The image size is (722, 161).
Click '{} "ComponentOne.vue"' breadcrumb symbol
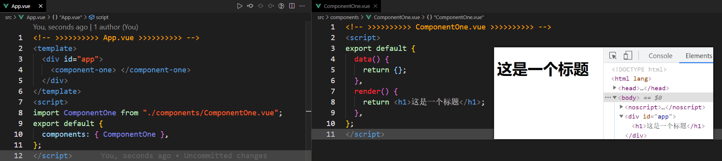[455, 17]
